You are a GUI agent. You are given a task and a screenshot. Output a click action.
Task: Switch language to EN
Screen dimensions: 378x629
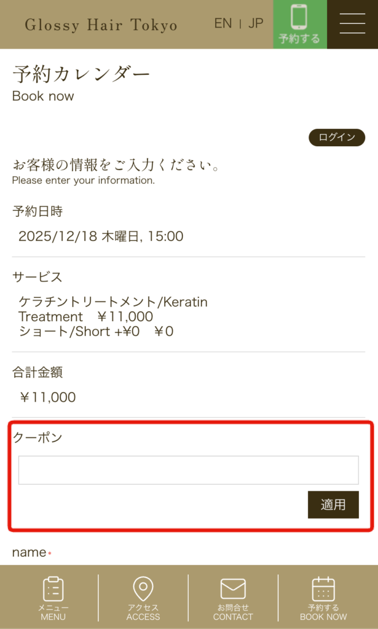point(223,23)
